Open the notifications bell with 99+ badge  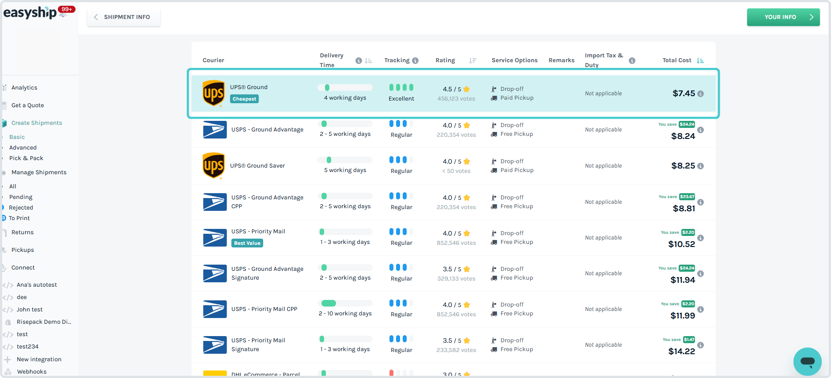64,12
